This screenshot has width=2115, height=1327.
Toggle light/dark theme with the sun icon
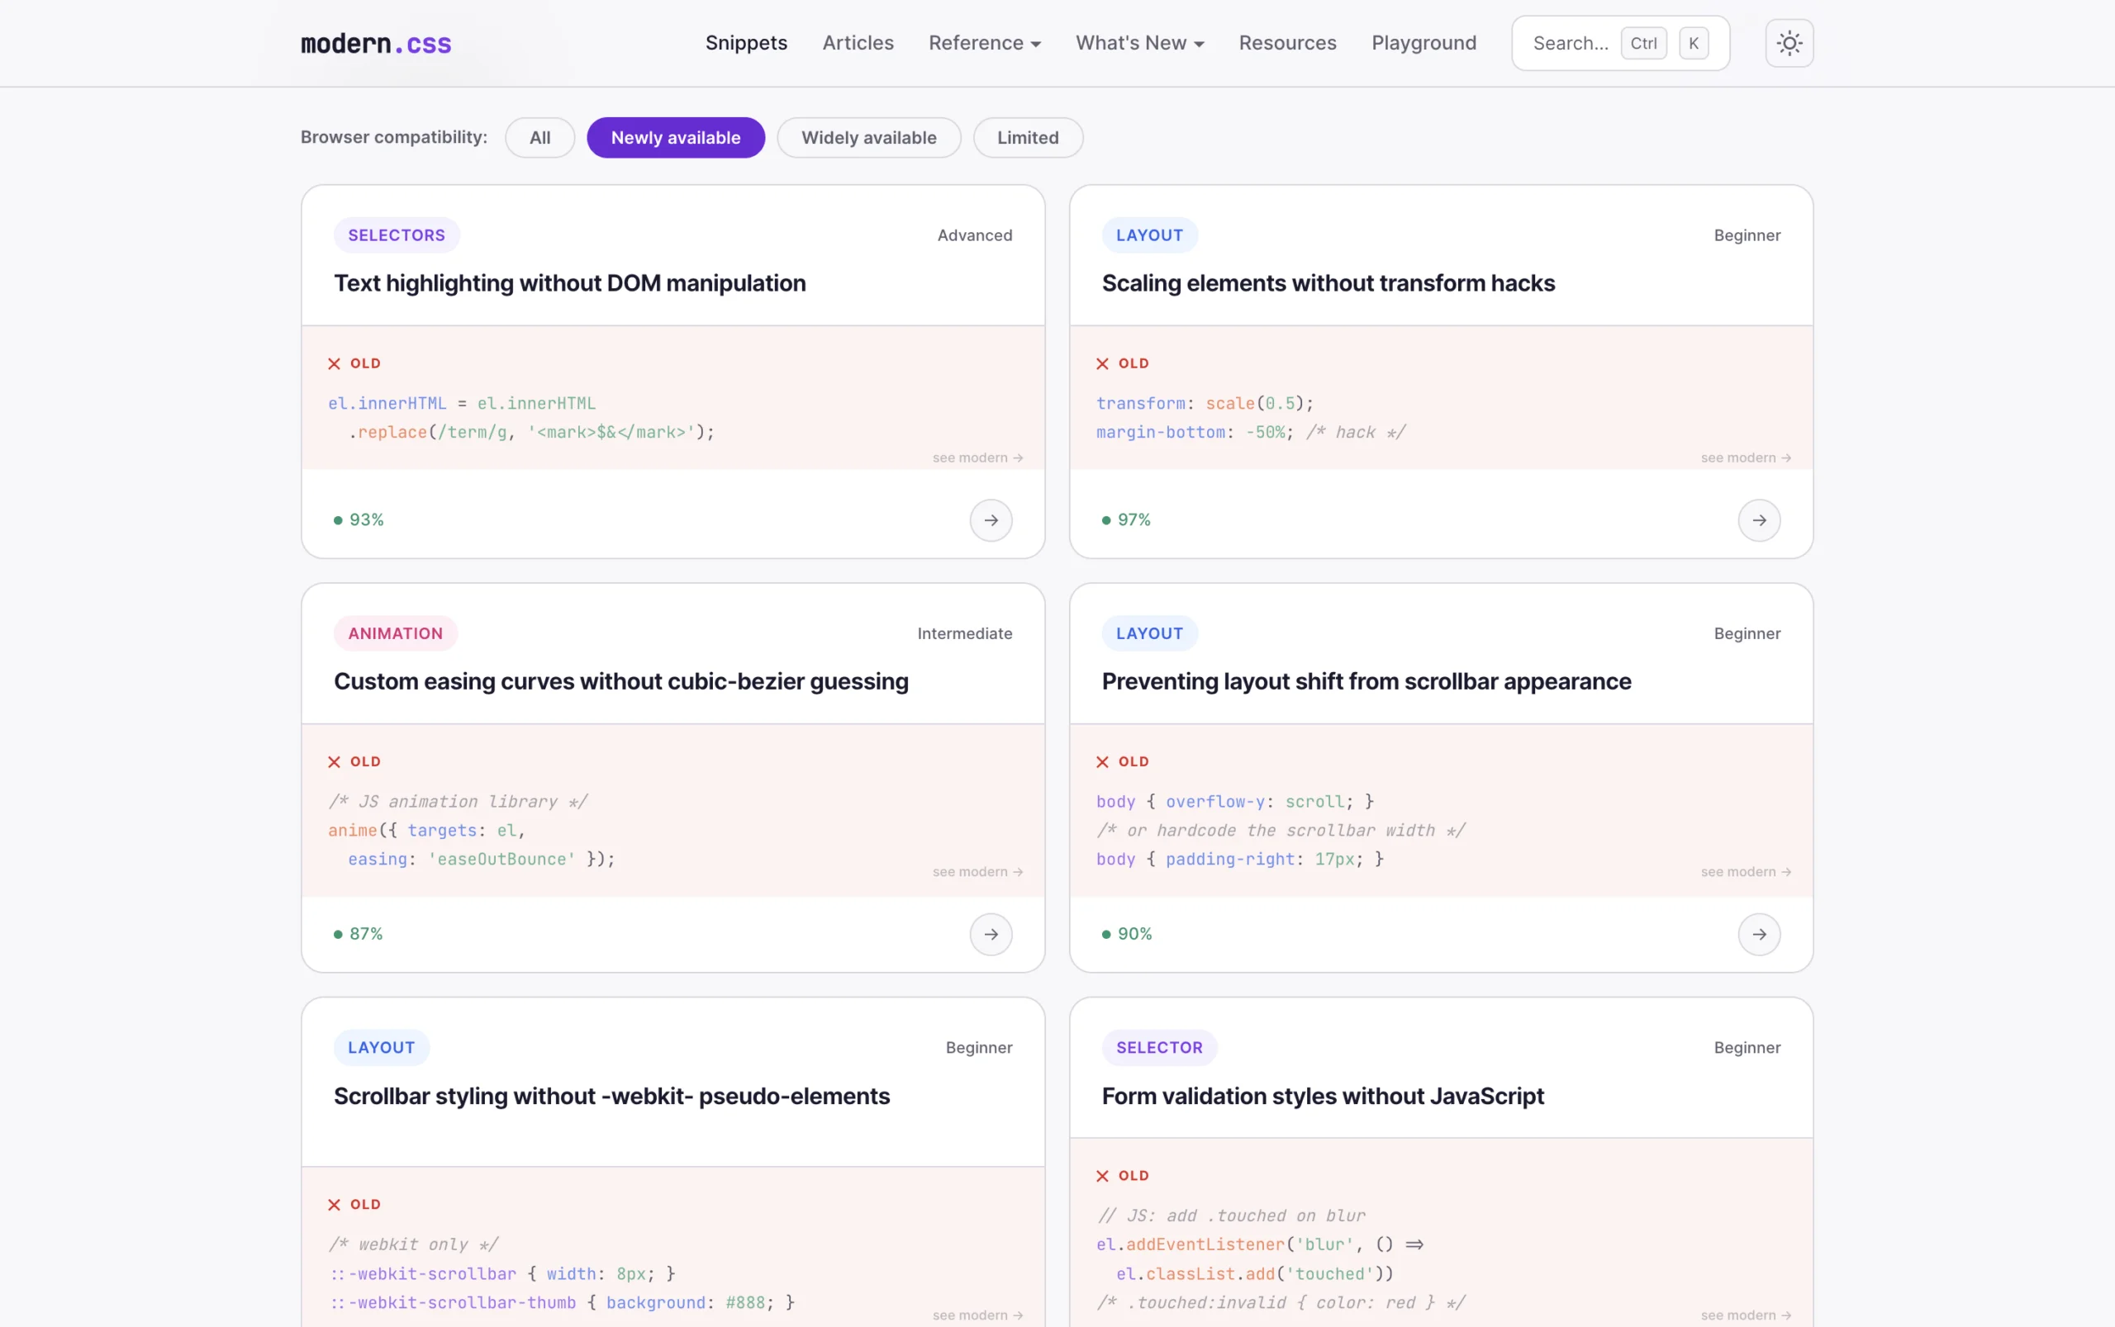tap(1788, 42)
